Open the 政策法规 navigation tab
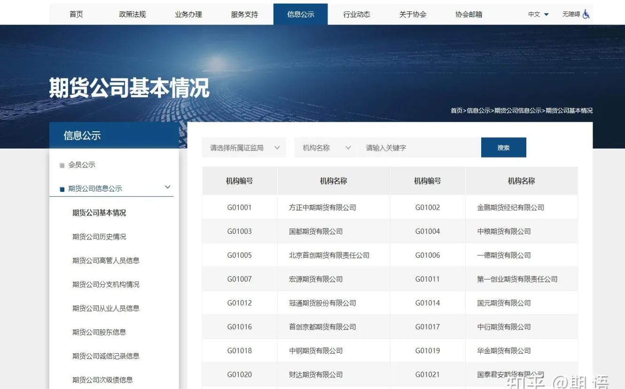The width and height of the screenshot is (625, 389). (x=133, y=14)
